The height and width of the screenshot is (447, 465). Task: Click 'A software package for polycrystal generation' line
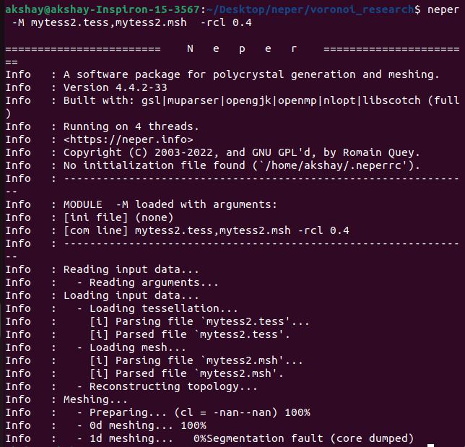click(x=251, y=75)
